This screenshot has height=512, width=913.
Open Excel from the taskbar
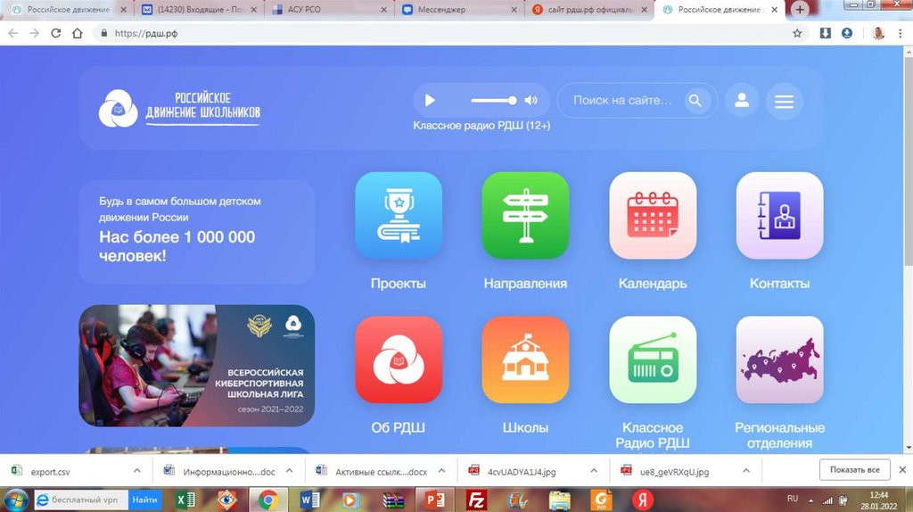click(x=185, y=500)
